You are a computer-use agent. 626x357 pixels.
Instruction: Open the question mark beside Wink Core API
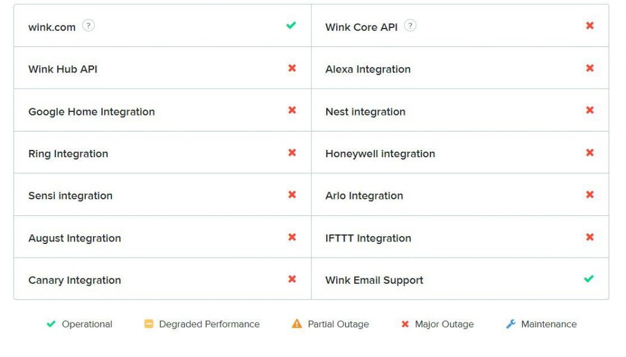pos(410,25)
